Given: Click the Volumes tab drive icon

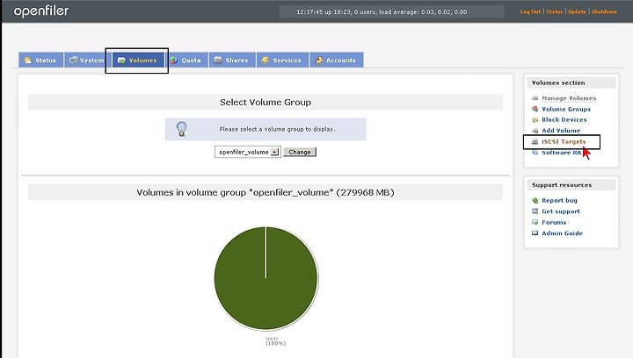Looking at the screenshot, I should coord(121,61).
